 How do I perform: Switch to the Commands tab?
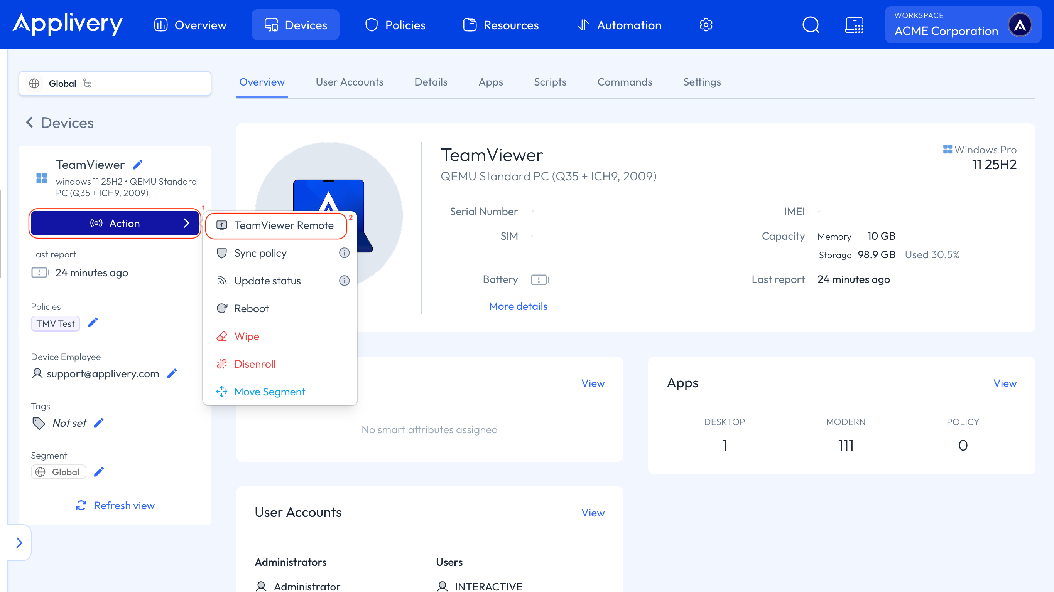(625, 82)
